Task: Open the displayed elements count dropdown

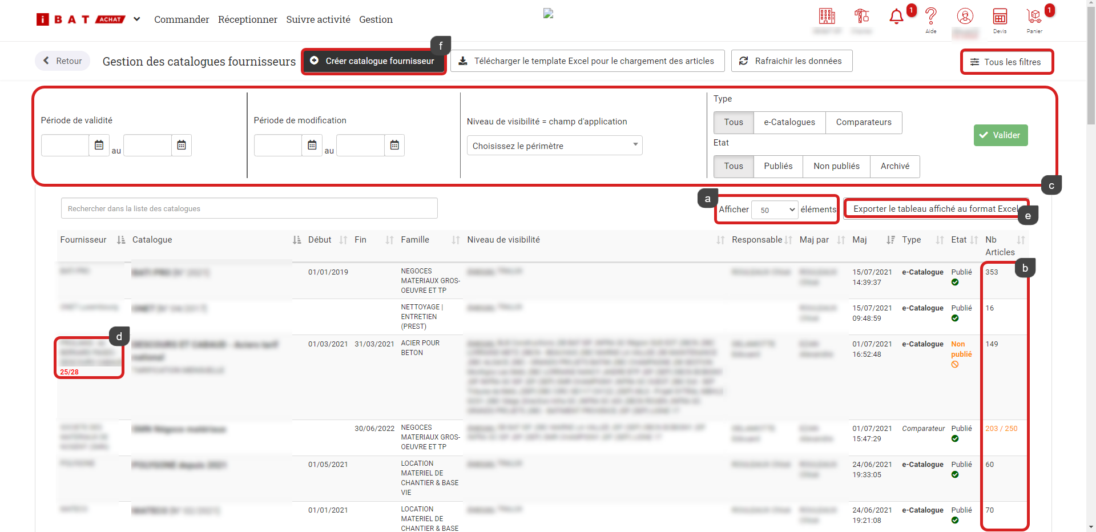Action: pyautogui.click(x=775, y=210)
